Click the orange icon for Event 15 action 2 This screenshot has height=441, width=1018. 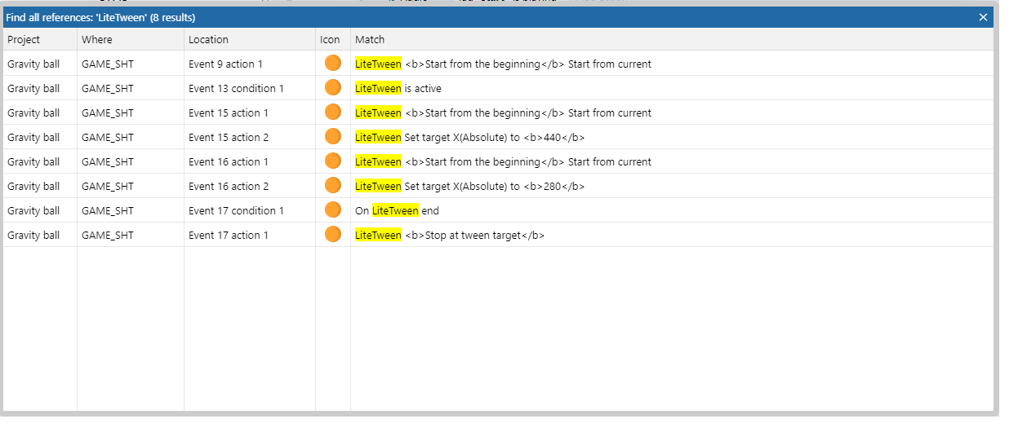point(332,137)
